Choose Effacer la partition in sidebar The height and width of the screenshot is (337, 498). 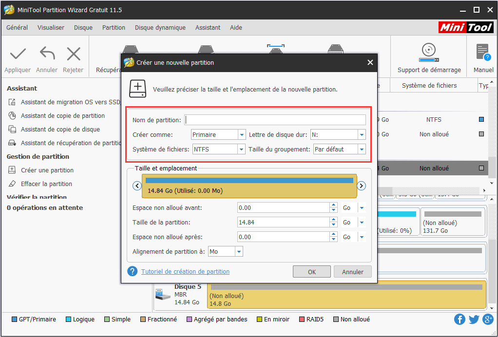click(x=40, y=184)
